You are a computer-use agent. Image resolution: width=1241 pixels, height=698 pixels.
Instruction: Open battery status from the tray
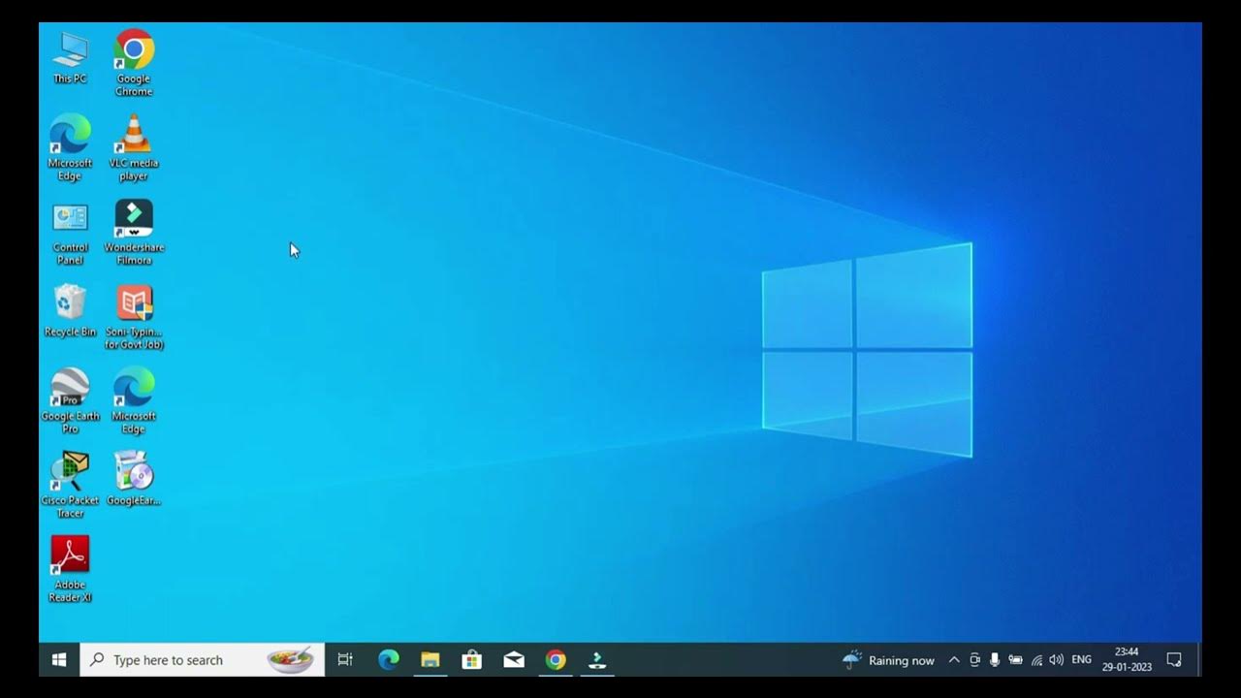(1015, 660)
